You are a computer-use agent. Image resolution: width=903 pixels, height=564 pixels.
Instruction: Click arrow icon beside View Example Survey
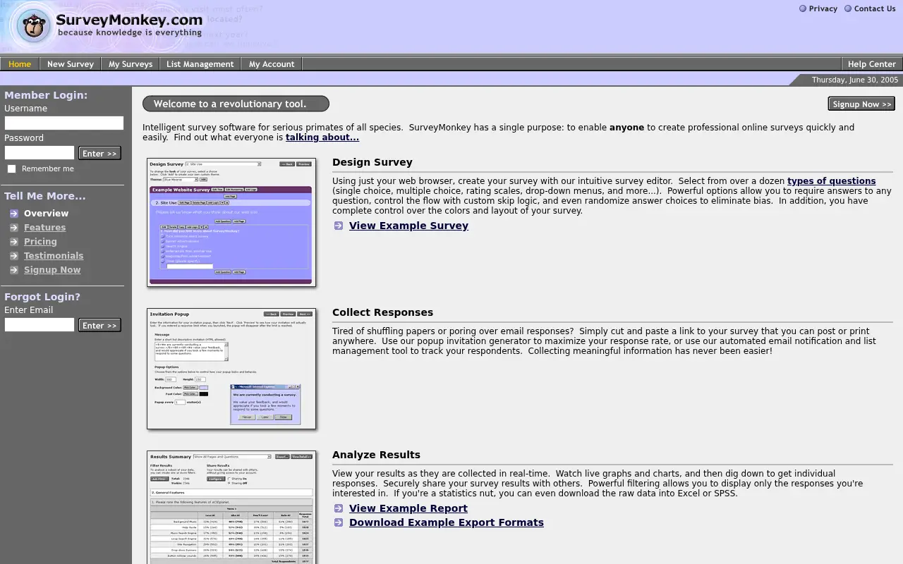(x=339, y=226)
